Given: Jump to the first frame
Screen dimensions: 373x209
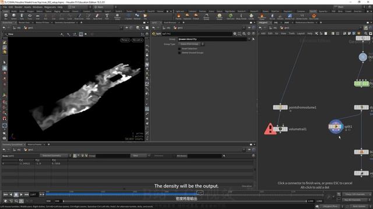Looking at the screenshot, I should (5, 194).
